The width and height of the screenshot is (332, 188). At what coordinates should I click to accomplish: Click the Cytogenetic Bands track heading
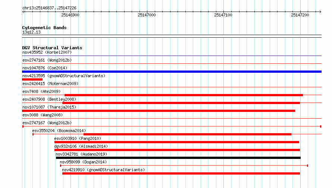pos(44,28)
